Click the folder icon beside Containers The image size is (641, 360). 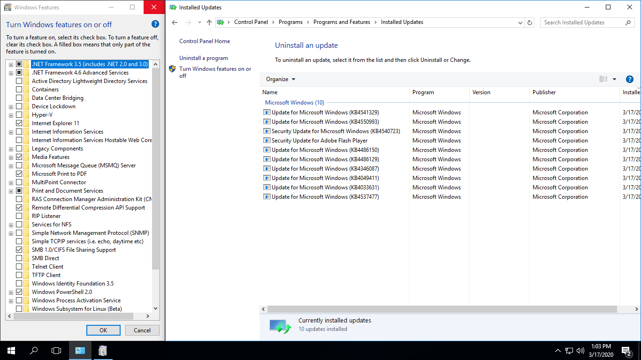pos(26,90)
